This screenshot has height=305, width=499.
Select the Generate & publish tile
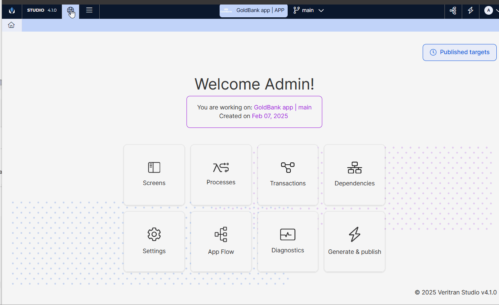tap(355, 241)
